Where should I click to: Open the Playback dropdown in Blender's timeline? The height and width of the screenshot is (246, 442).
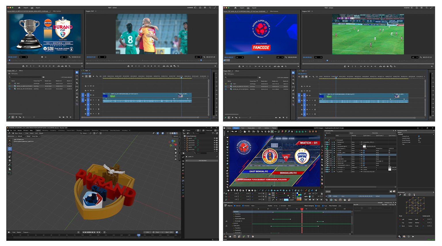(26, 232)
